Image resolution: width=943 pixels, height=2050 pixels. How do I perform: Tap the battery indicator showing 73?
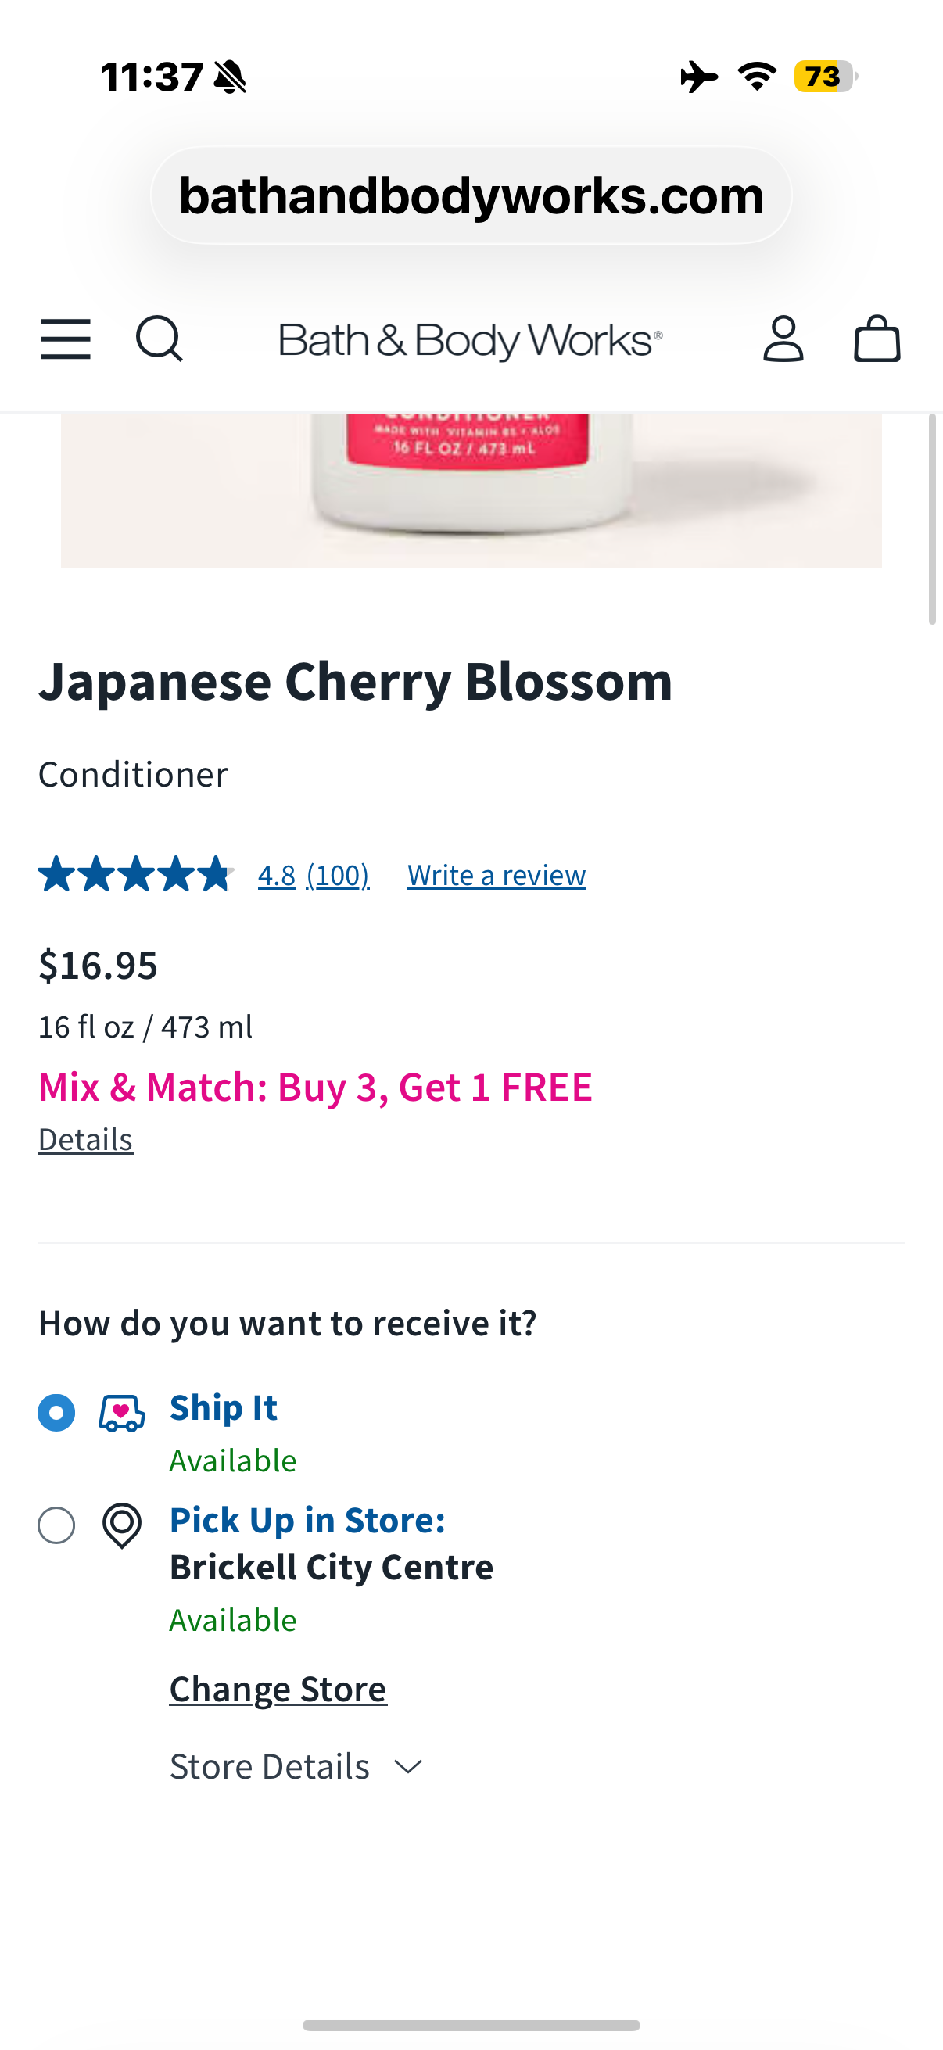(823, 77)
